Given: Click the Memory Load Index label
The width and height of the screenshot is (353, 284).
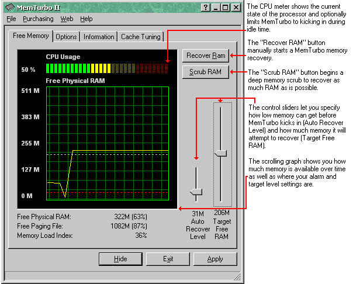Looking at the screenshot, I should coord(45,235).
